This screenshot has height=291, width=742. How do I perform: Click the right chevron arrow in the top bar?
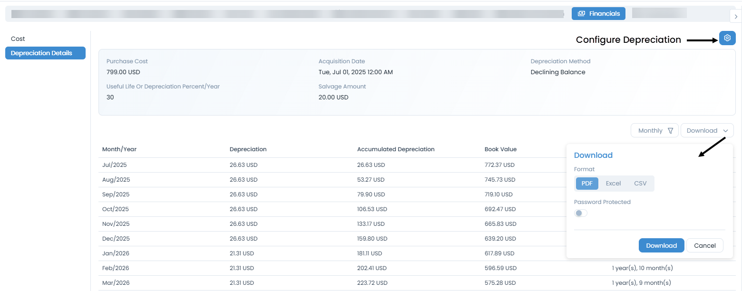pos(736,16)
